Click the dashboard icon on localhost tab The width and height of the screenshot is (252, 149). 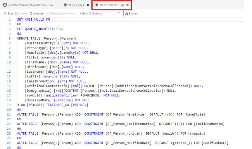coord(5,5)
